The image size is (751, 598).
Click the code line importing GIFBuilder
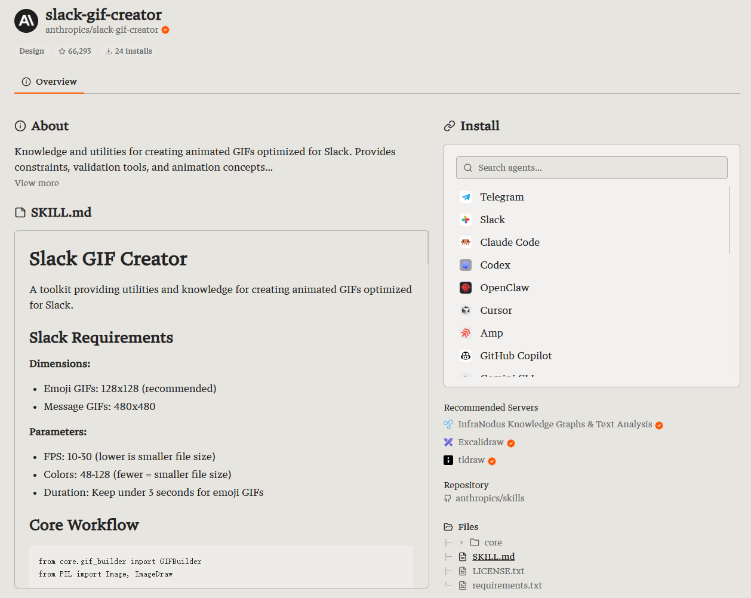click(120, 562)
